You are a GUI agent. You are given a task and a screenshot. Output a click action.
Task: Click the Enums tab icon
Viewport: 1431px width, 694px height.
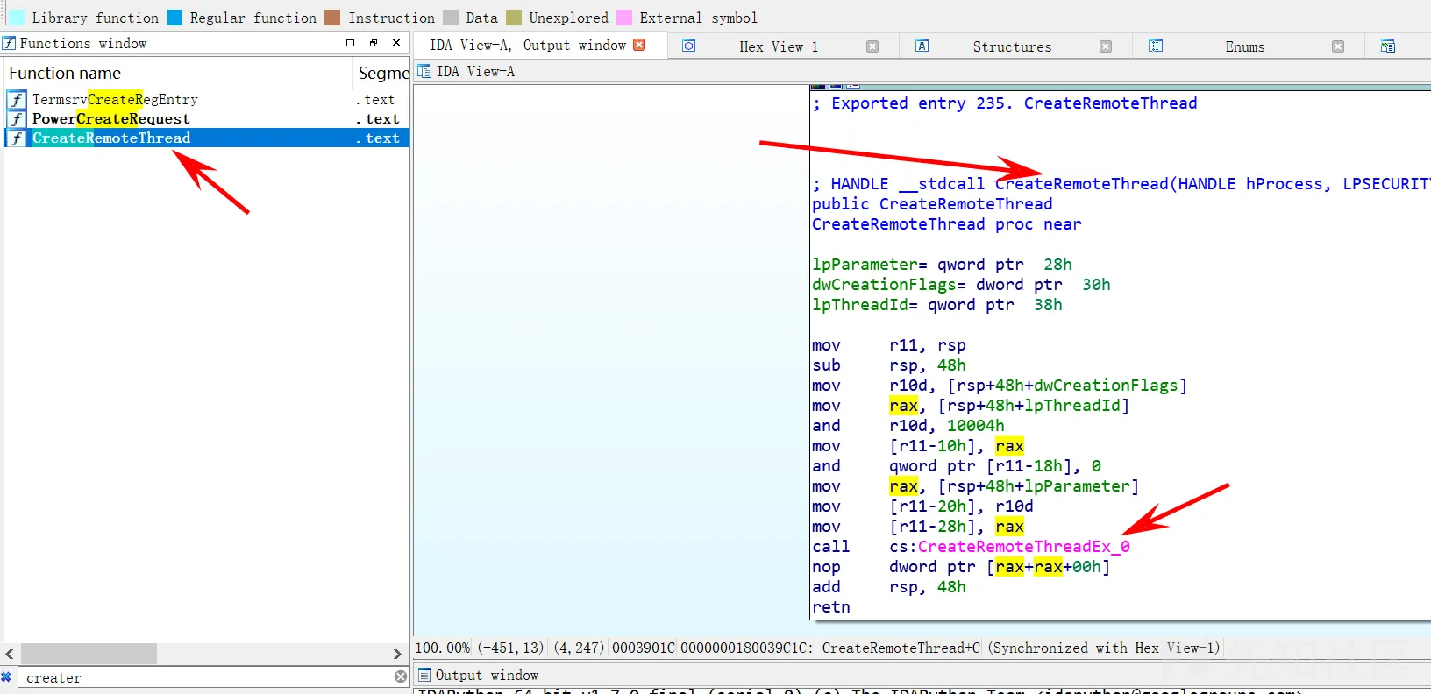1156,46
